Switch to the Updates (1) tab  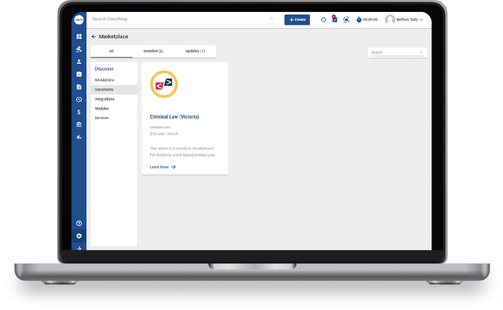[x=195, y=51]
